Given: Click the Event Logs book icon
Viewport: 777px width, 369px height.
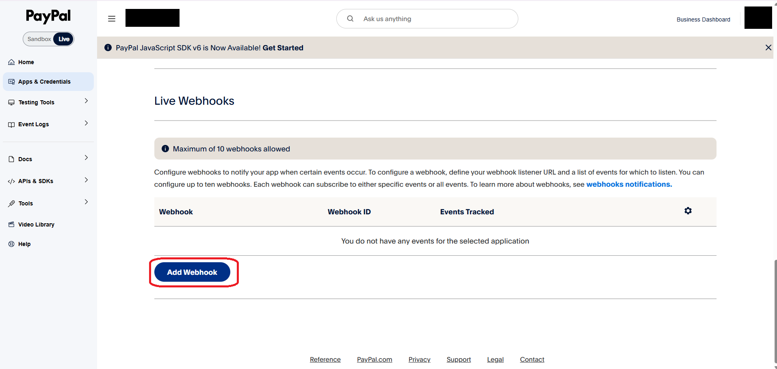Looking at the screenshot, I should coord(11,125).
